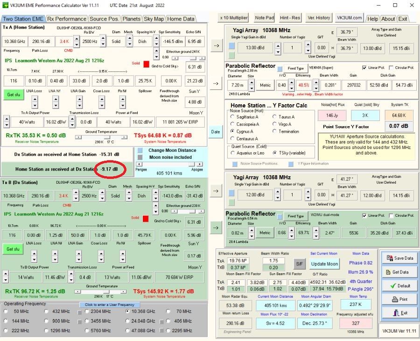Open the Planets tab
Viewport: 420px width, 341px height.
(x=131, y=19)
